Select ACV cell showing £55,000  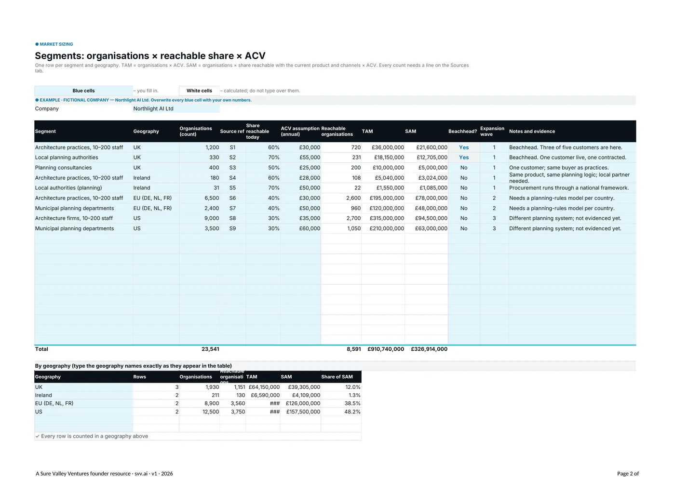300,158
